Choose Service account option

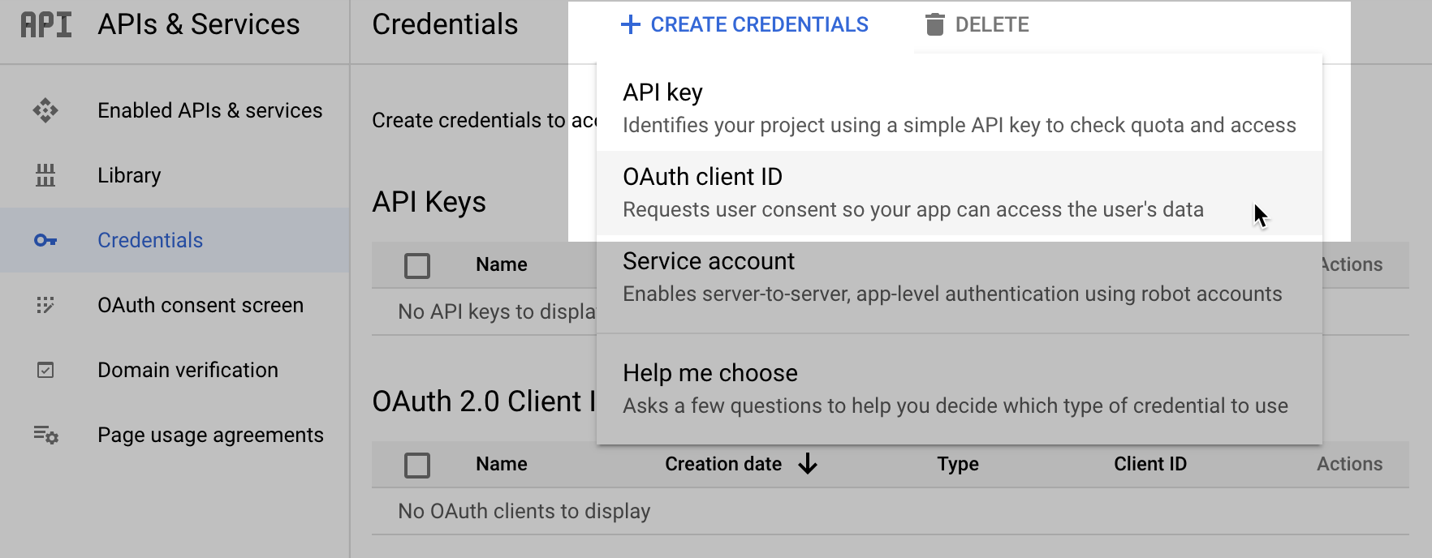(x=959, y=277)
